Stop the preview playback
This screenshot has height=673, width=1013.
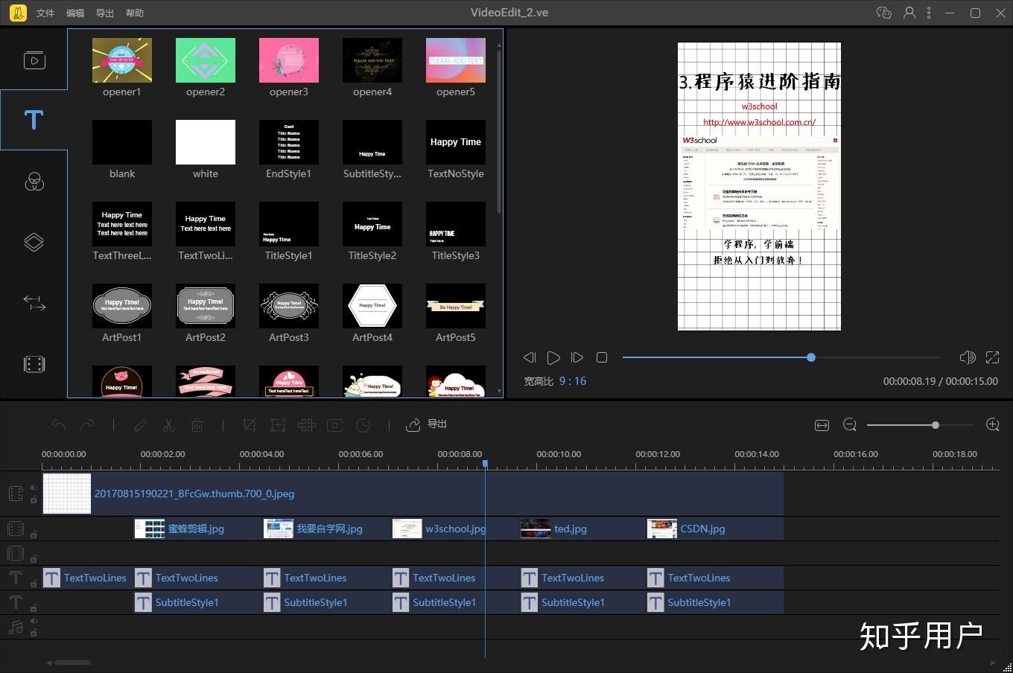(x=602, y=357)
